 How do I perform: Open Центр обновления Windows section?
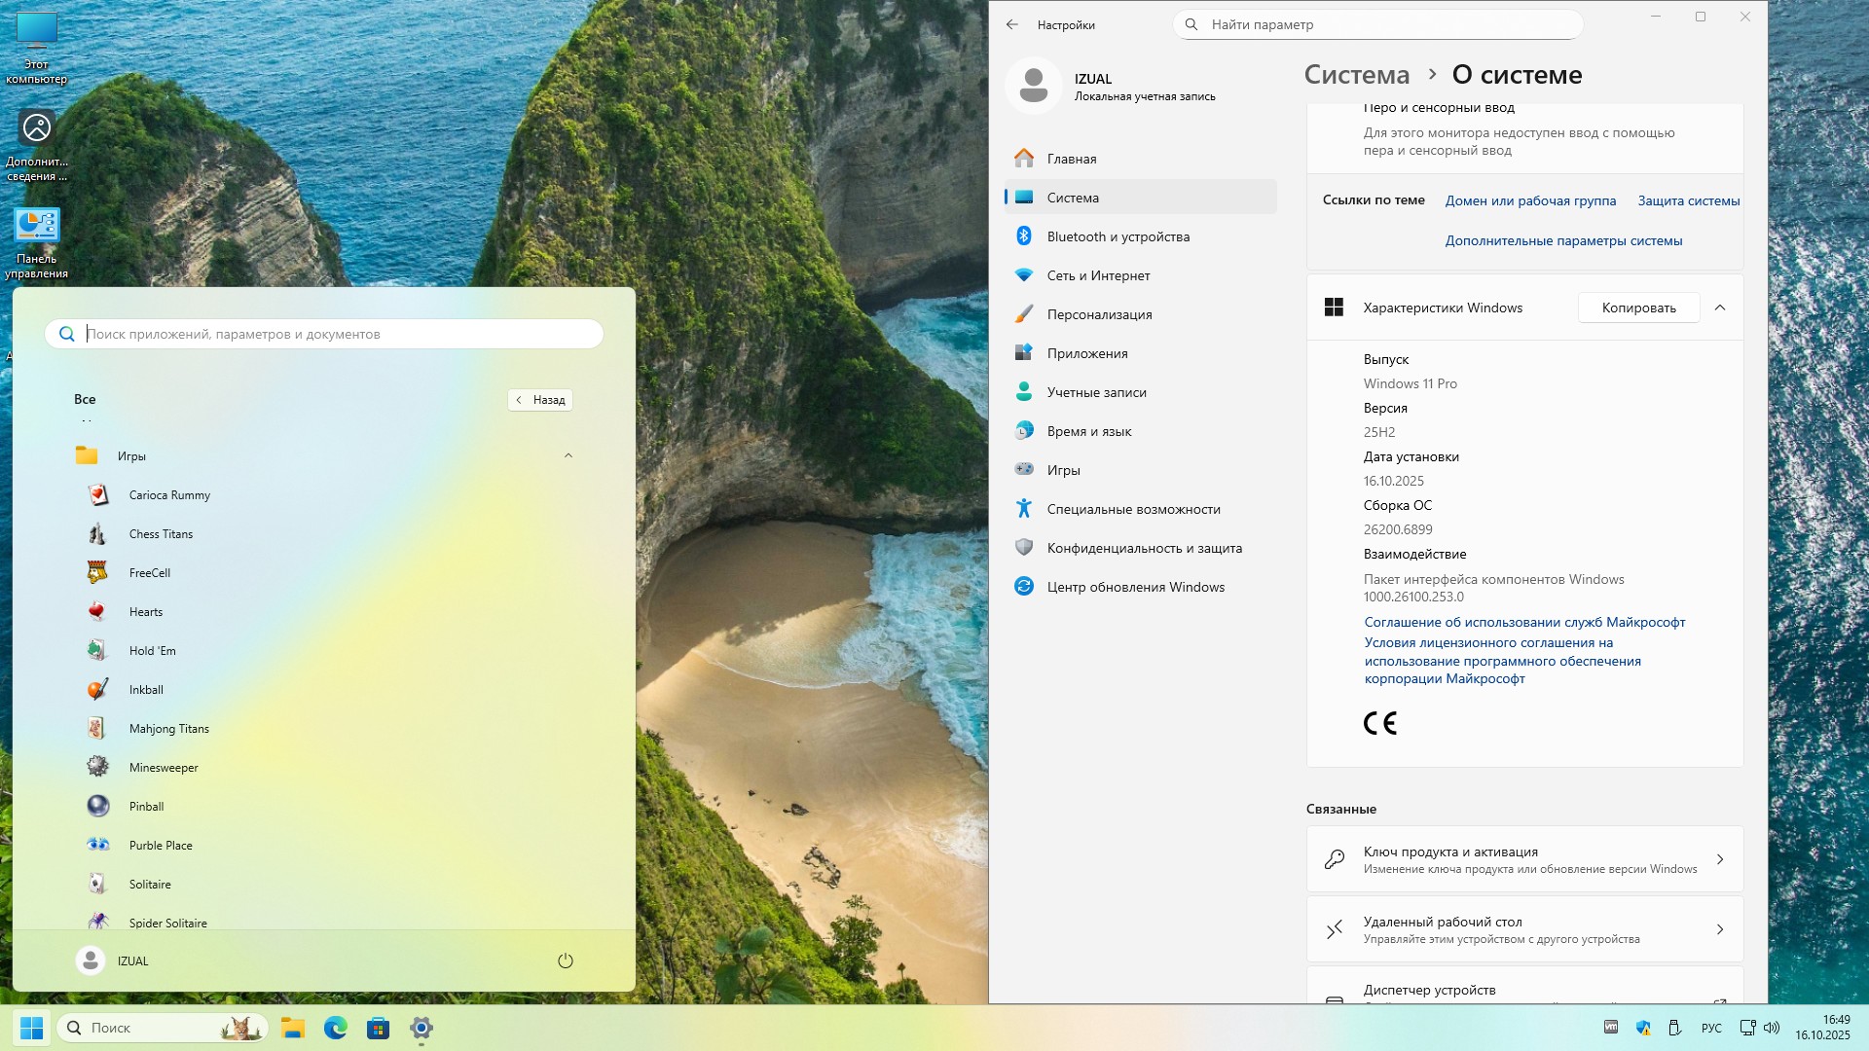(1135, 587)
